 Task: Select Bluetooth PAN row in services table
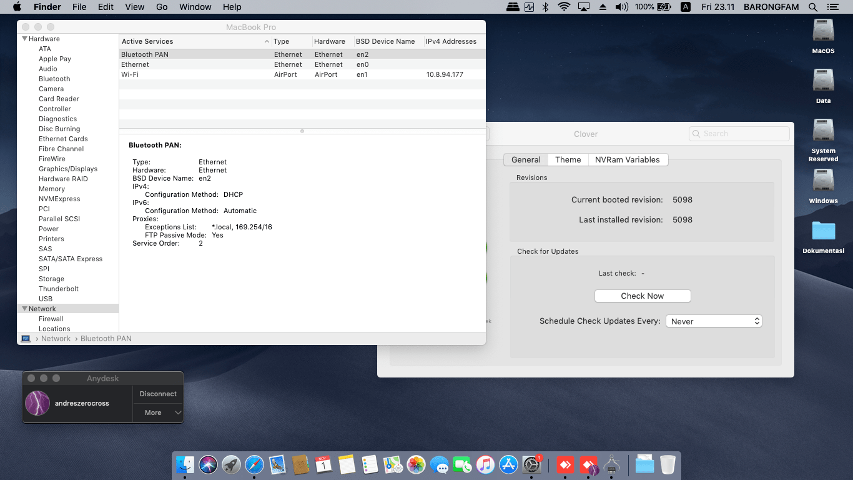click(x=302, y=54)
